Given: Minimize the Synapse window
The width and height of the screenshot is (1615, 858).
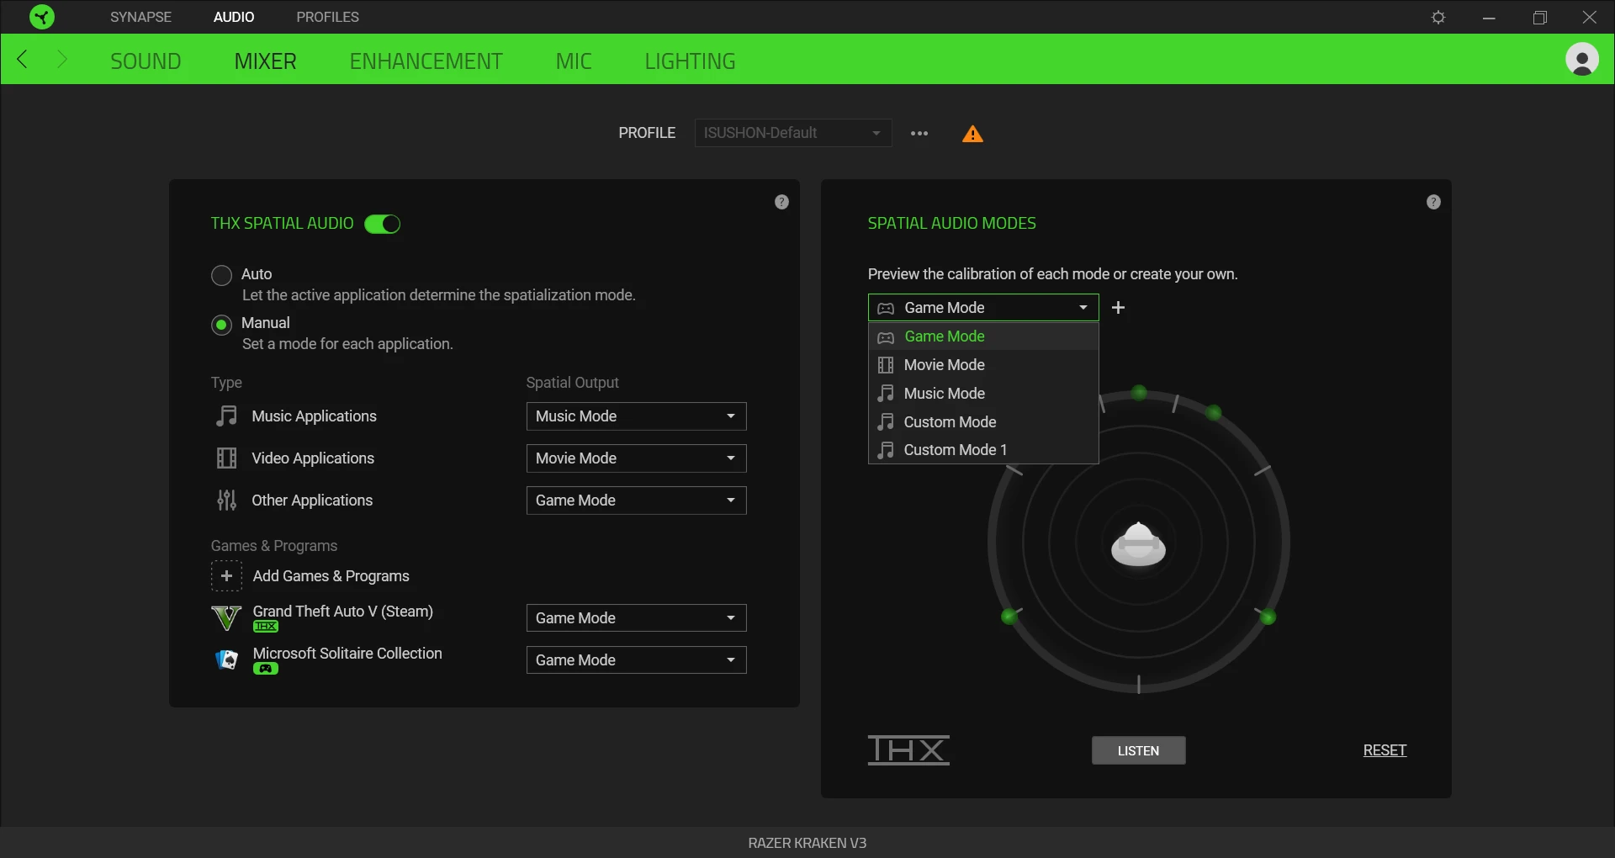Looking at the screenshot, I should pos(1489,17).
